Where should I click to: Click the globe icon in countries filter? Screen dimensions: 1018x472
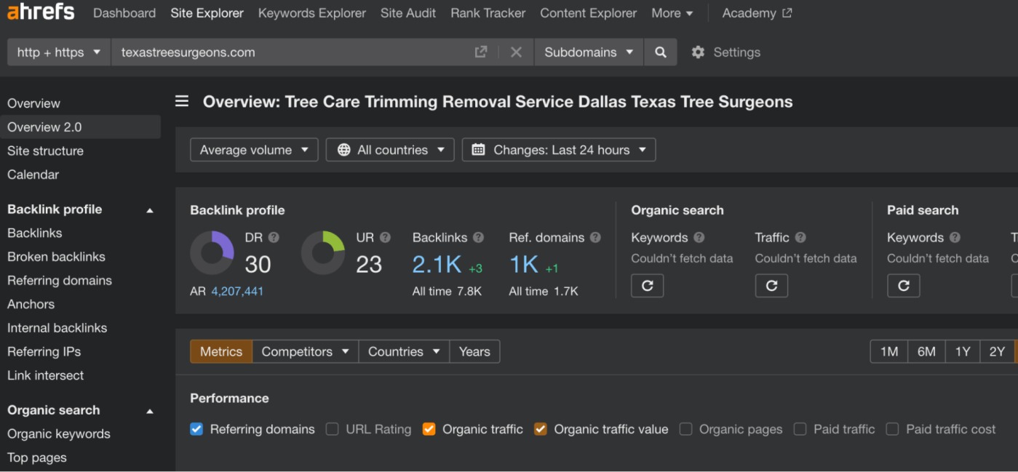coord(344,150)
